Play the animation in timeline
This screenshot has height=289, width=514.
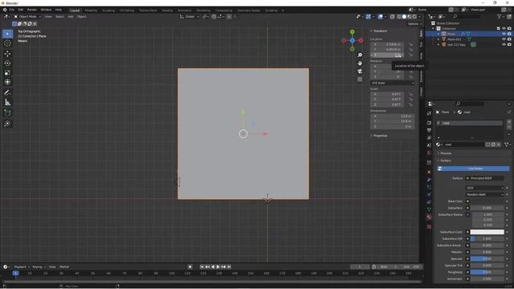pyautogui.click(x=218, y=267)
